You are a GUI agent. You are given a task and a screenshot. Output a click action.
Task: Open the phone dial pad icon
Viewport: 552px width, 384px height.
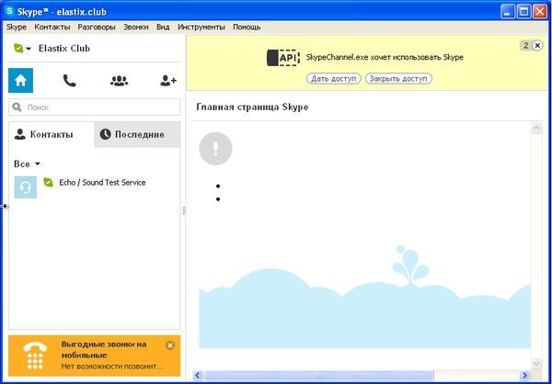click(70, 81)
